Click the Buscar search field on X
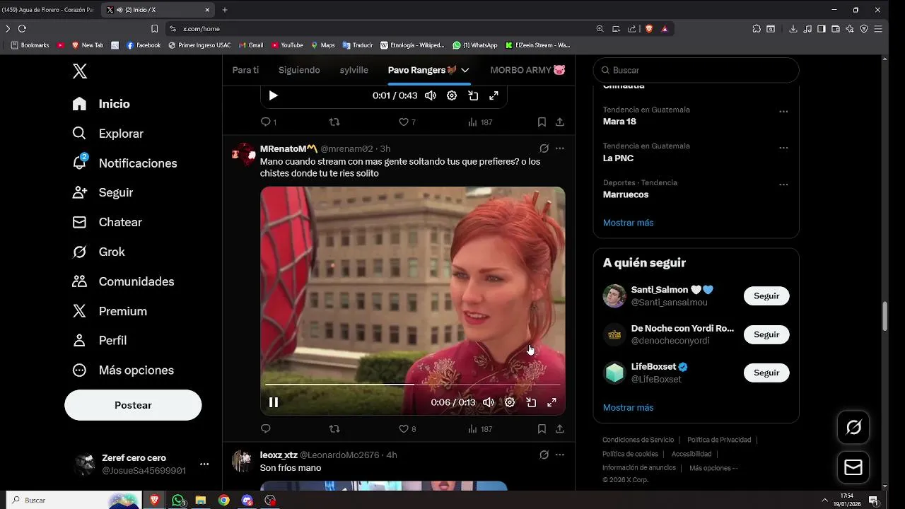Image resolution: width=905 pixels, height=509 pixels. click(696, 70)
